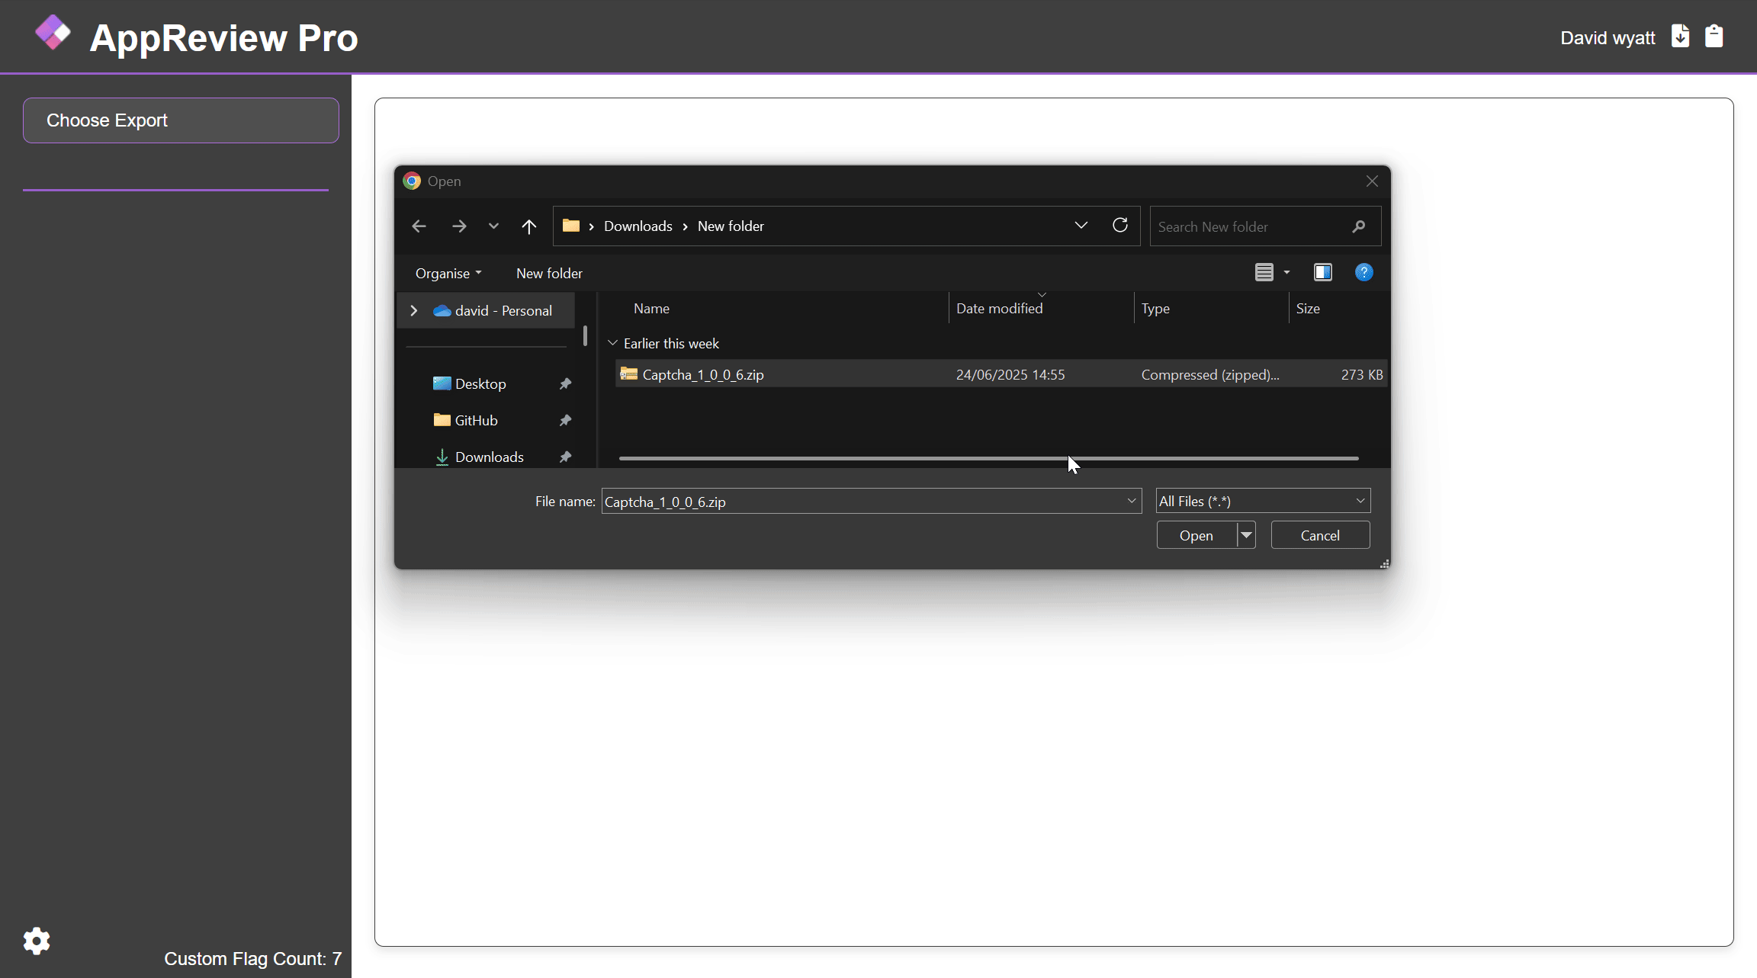Screen dimensions: 1757x978
Task: Select the Captcha_1_0_0_6.zip file
Action: (x=1001, y=374)
